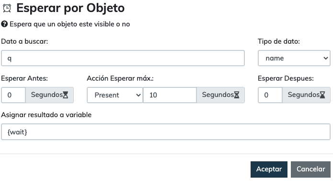
Task: Click the Tipo de dato label
Action: coord(279,41)
